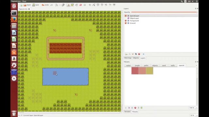Click the random mode dice icon
This screenshot has width=209, height=117.
coord(63,5)
